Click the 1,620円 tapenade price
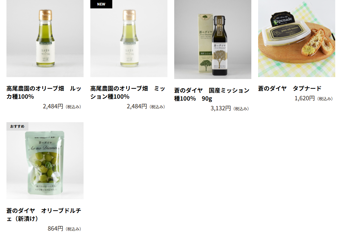This screenshot has width=342, height=237. 305,98
